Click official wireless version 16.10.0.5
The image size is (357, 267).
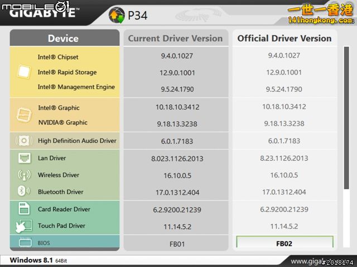click(x=284, y=175)
